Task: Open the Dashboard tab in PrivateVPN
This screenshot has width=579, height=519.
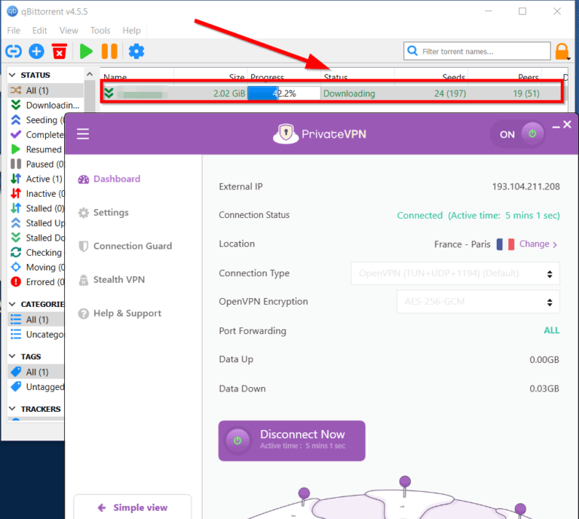Action: [x=109, y=179]
